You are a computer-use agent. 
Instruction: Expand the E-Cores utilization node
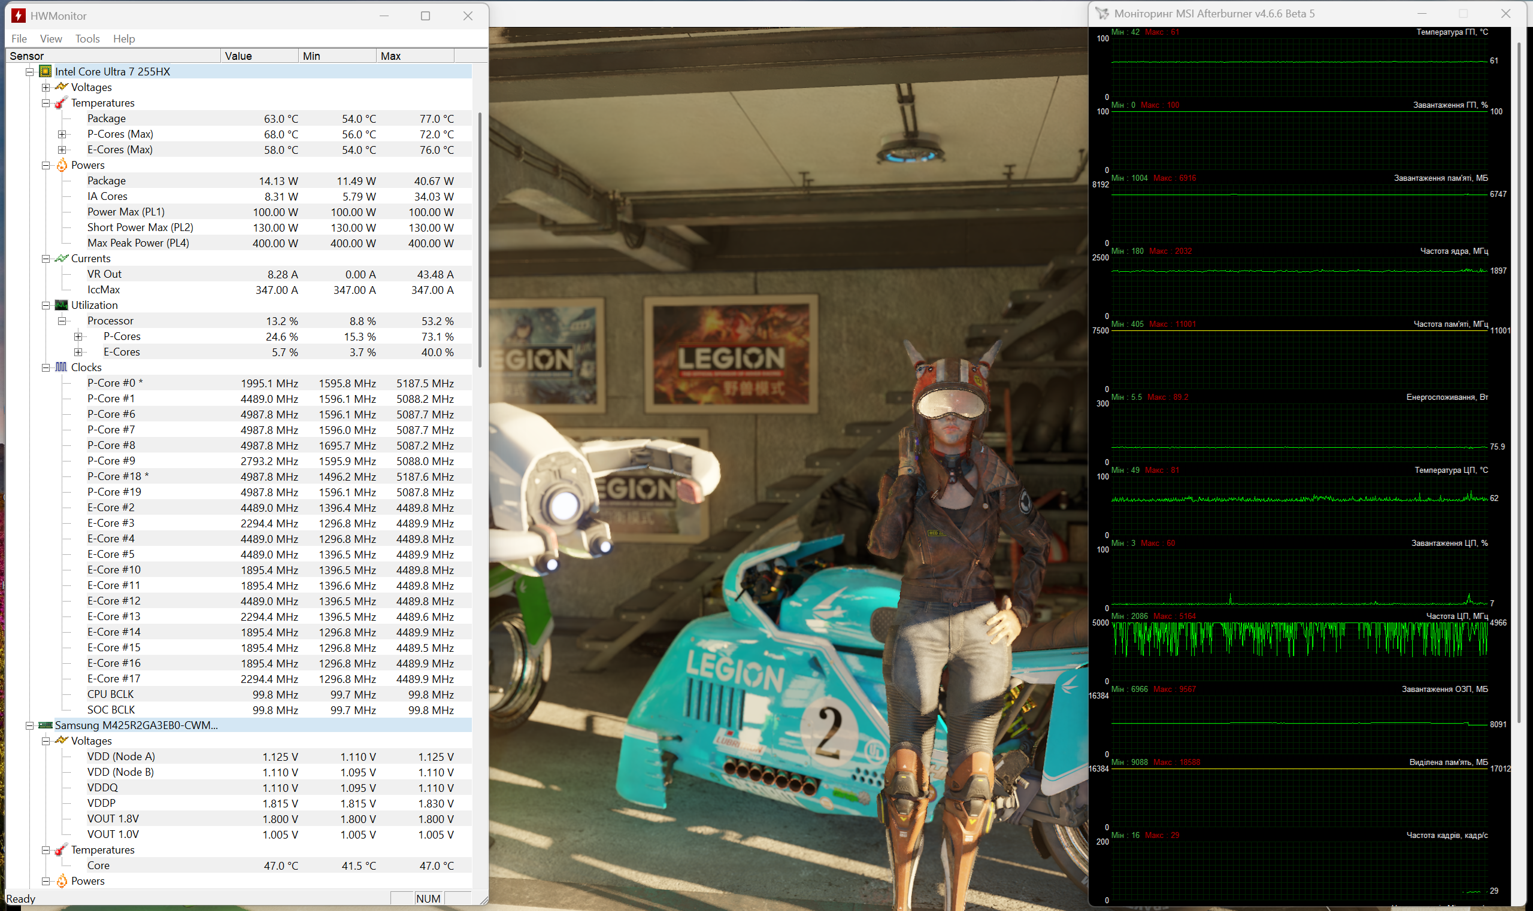click(x=78, y=353)
